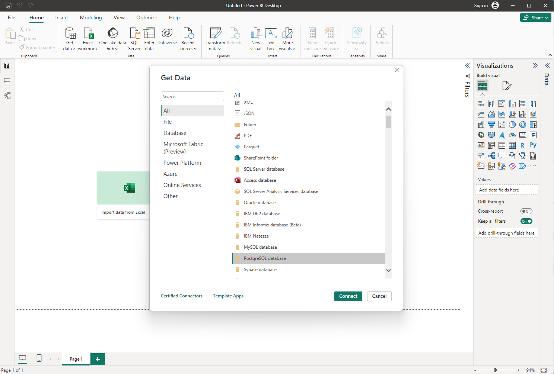Screen dimensions: 554x374
Task: Cancel the Get Data dialog
Action: pyautogui.click(x=379, y=296)
